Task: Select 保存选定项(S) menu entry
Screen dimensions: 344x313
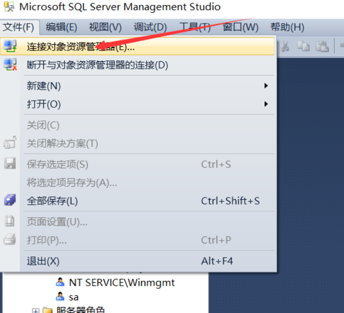Action: coord(137,164)
